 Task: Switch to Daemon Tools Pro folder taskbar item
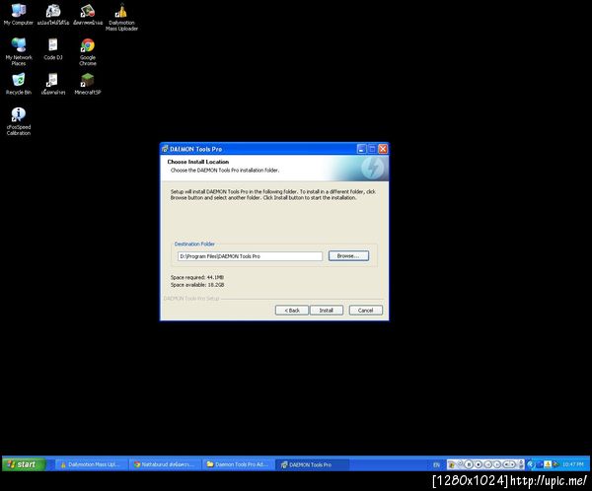tap(238, 464)
